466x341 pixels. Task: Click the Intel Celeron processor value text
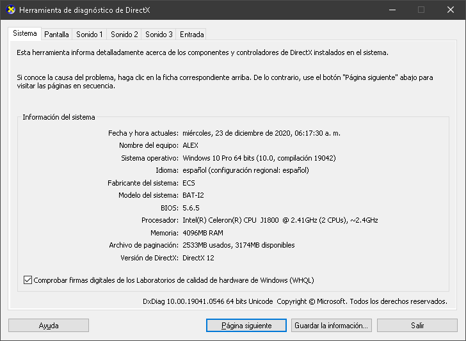[x=280, y=220]
